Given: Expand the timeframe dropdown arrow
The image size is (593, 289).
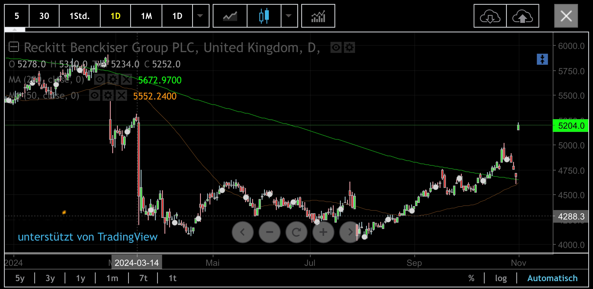Looking at the screenshot, I should tap(200, 16).
